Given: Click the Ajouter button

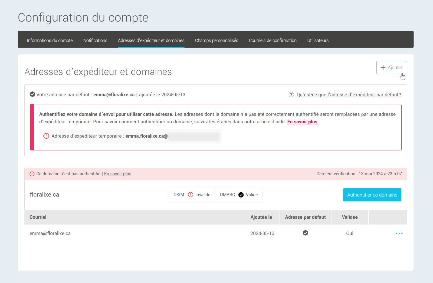Looking at the screenshot, I should point(392,67).
